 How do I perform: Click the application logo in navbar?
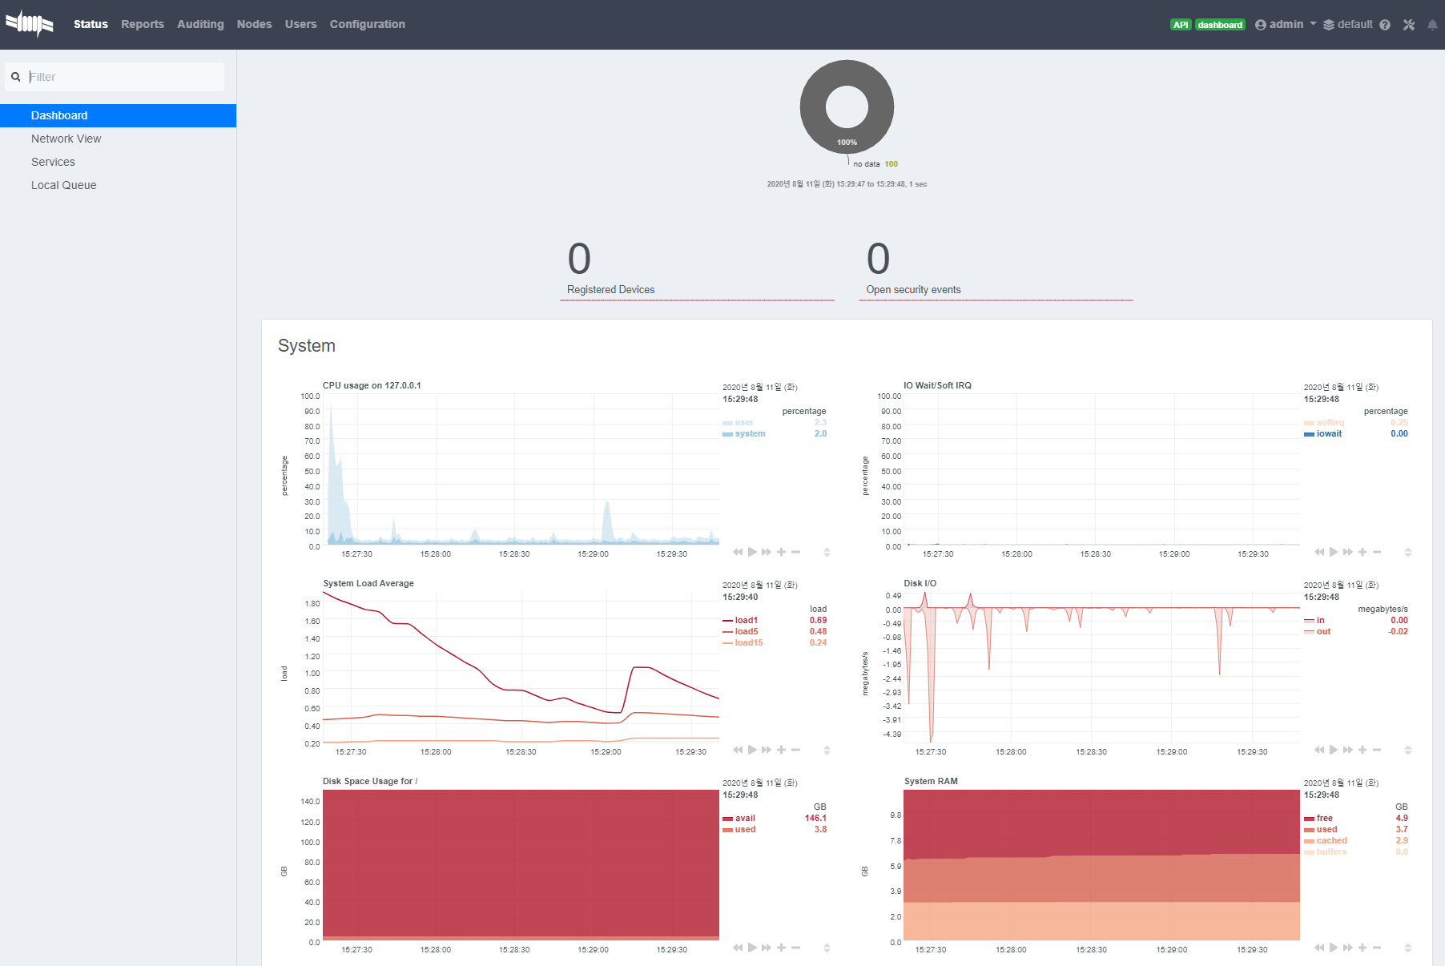(x=30, y=24)
